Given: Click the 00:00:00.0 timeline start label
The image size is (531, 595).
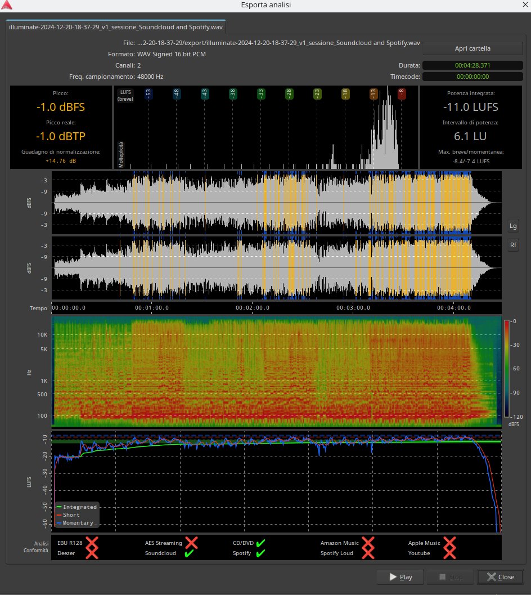Looking at the screenshot, I should tap(69, 308).
